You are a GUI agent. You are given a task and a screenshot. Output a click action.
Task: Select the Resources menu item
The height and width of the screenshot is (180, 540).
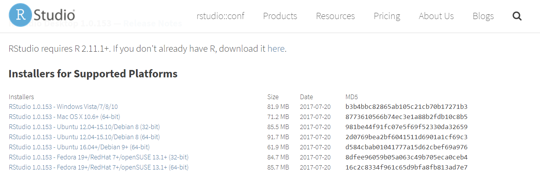pyautogui.click(x=335, y=16)
